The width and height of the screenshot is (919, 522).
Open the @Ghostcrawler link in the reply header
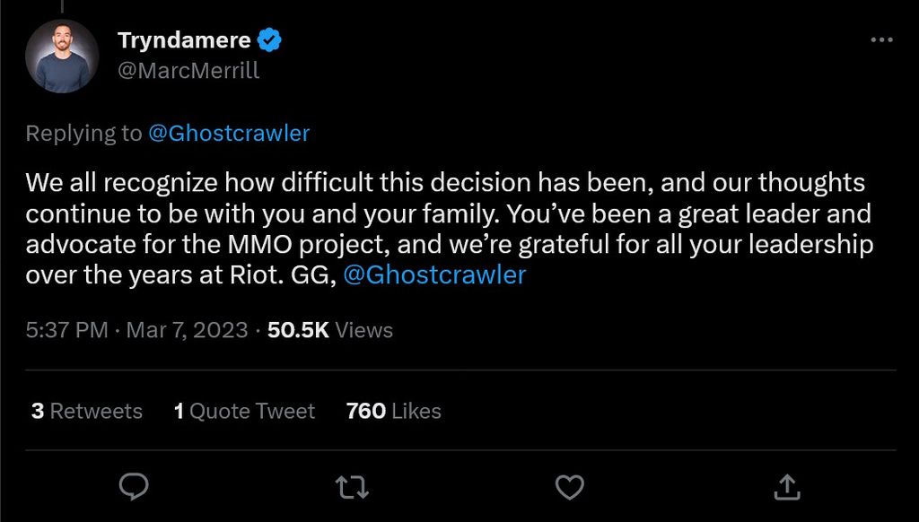pyautogui.click(x=232, y=133)
